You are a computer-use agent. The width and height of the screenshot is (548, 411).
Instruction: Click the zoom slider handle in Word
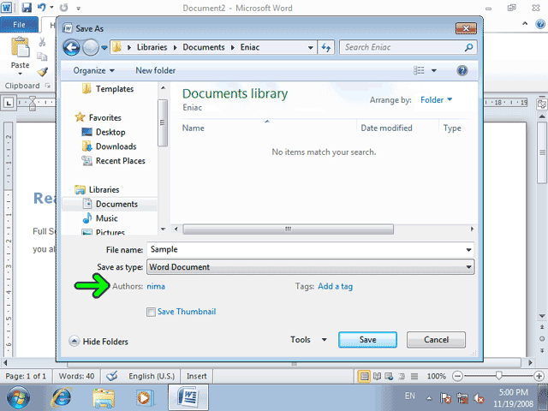(x=498, y=376)
